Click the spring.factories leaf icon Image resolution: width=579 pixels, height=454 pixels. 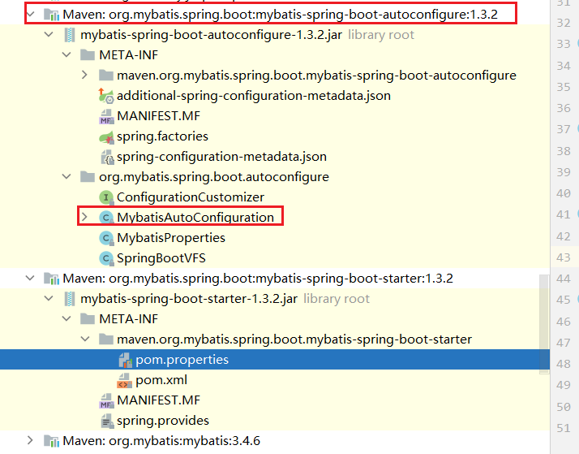click(x=106, y=136)
